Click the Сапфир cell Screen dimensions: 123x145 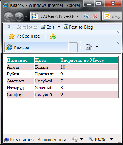click(20, 95)
